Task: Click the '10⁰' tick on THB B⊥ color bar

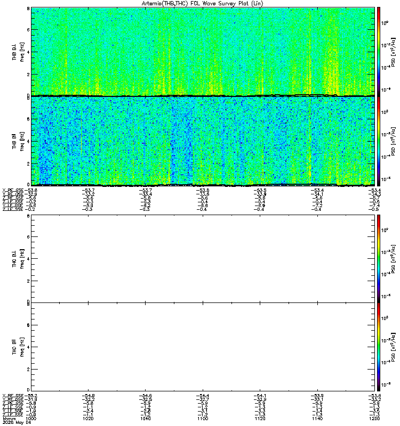Action: [385, 23]
